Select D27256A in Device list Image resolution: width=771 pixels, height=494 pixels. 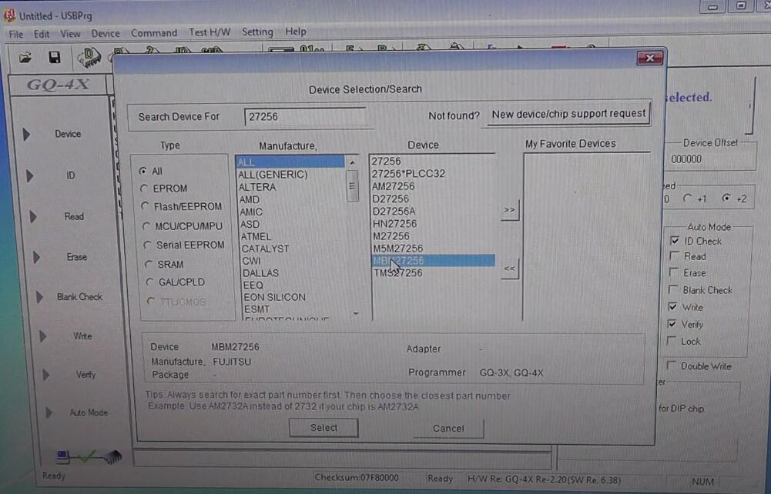[394, 211]
